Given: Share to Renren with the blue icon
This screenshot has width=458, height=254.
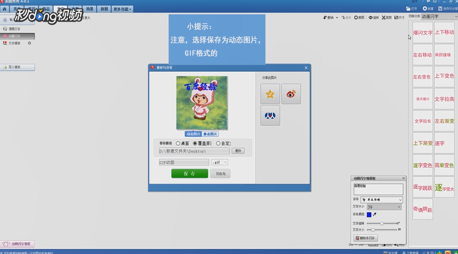Looking at the screenshot, I should pos(270,116).
